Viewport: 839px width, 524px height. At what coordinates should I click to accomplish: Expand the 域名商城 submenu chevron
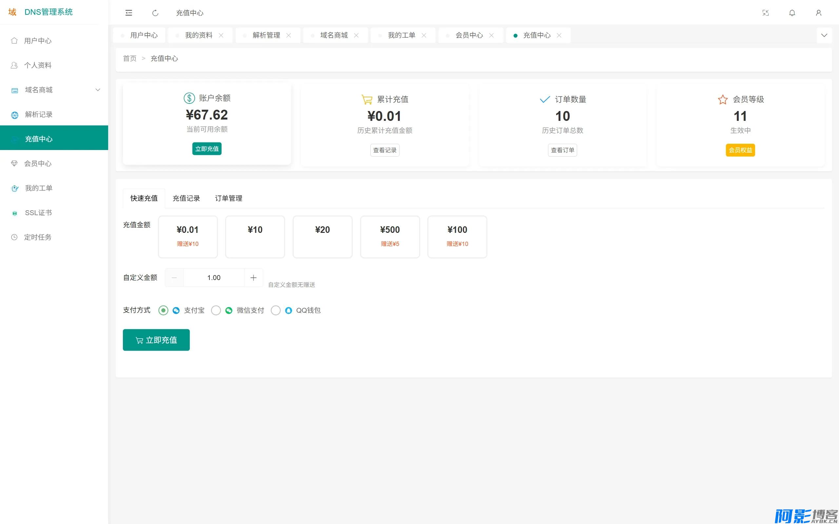point(98,90)
